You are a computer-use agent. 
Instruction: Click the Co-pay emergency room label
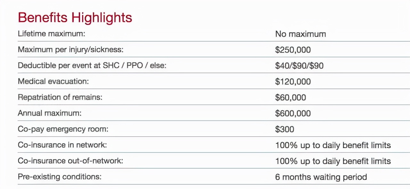(63, 129)
